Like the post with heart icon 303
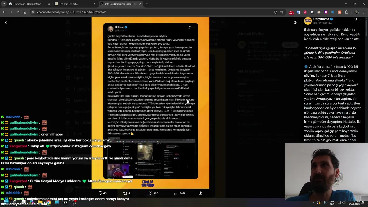Screen dimensions: 368x207 pos(153,193)
